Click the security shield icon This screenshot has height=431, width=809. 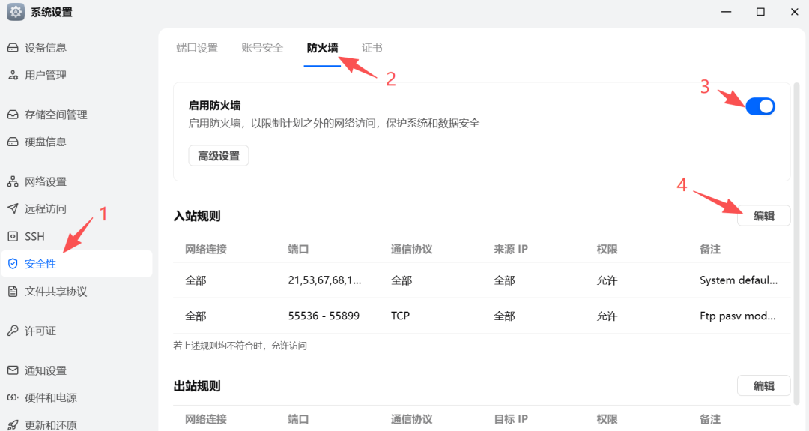pyautogui.click(x=13, y=264)
